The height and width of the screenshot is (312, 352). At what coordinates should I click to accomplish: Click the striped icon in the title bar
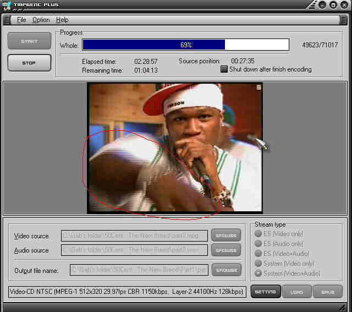(312, 5)
